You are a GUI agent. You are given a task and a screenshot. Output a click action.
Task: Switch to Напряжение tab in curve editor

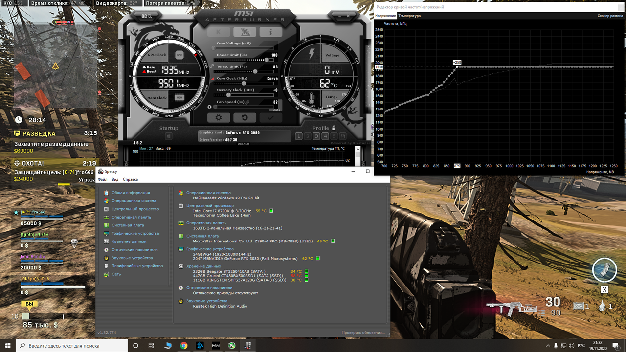[385, 16]
